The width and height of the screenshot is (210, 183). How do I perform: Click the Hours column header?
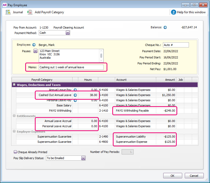pyautogui.click(x=88, y=80)
